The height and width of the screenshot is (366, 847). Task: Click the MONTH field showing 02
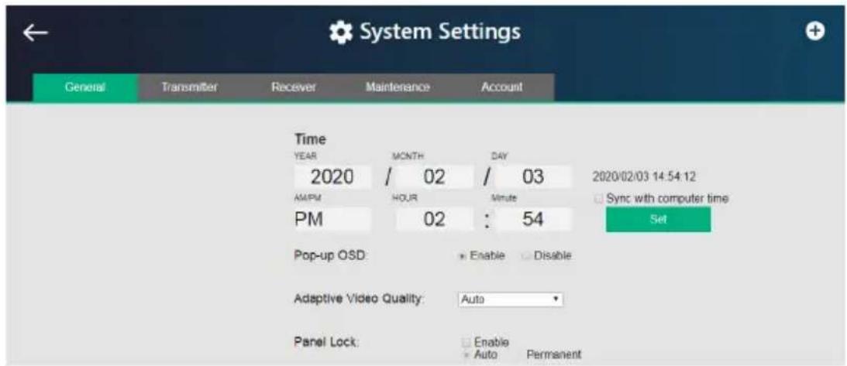tap(434, 178)
